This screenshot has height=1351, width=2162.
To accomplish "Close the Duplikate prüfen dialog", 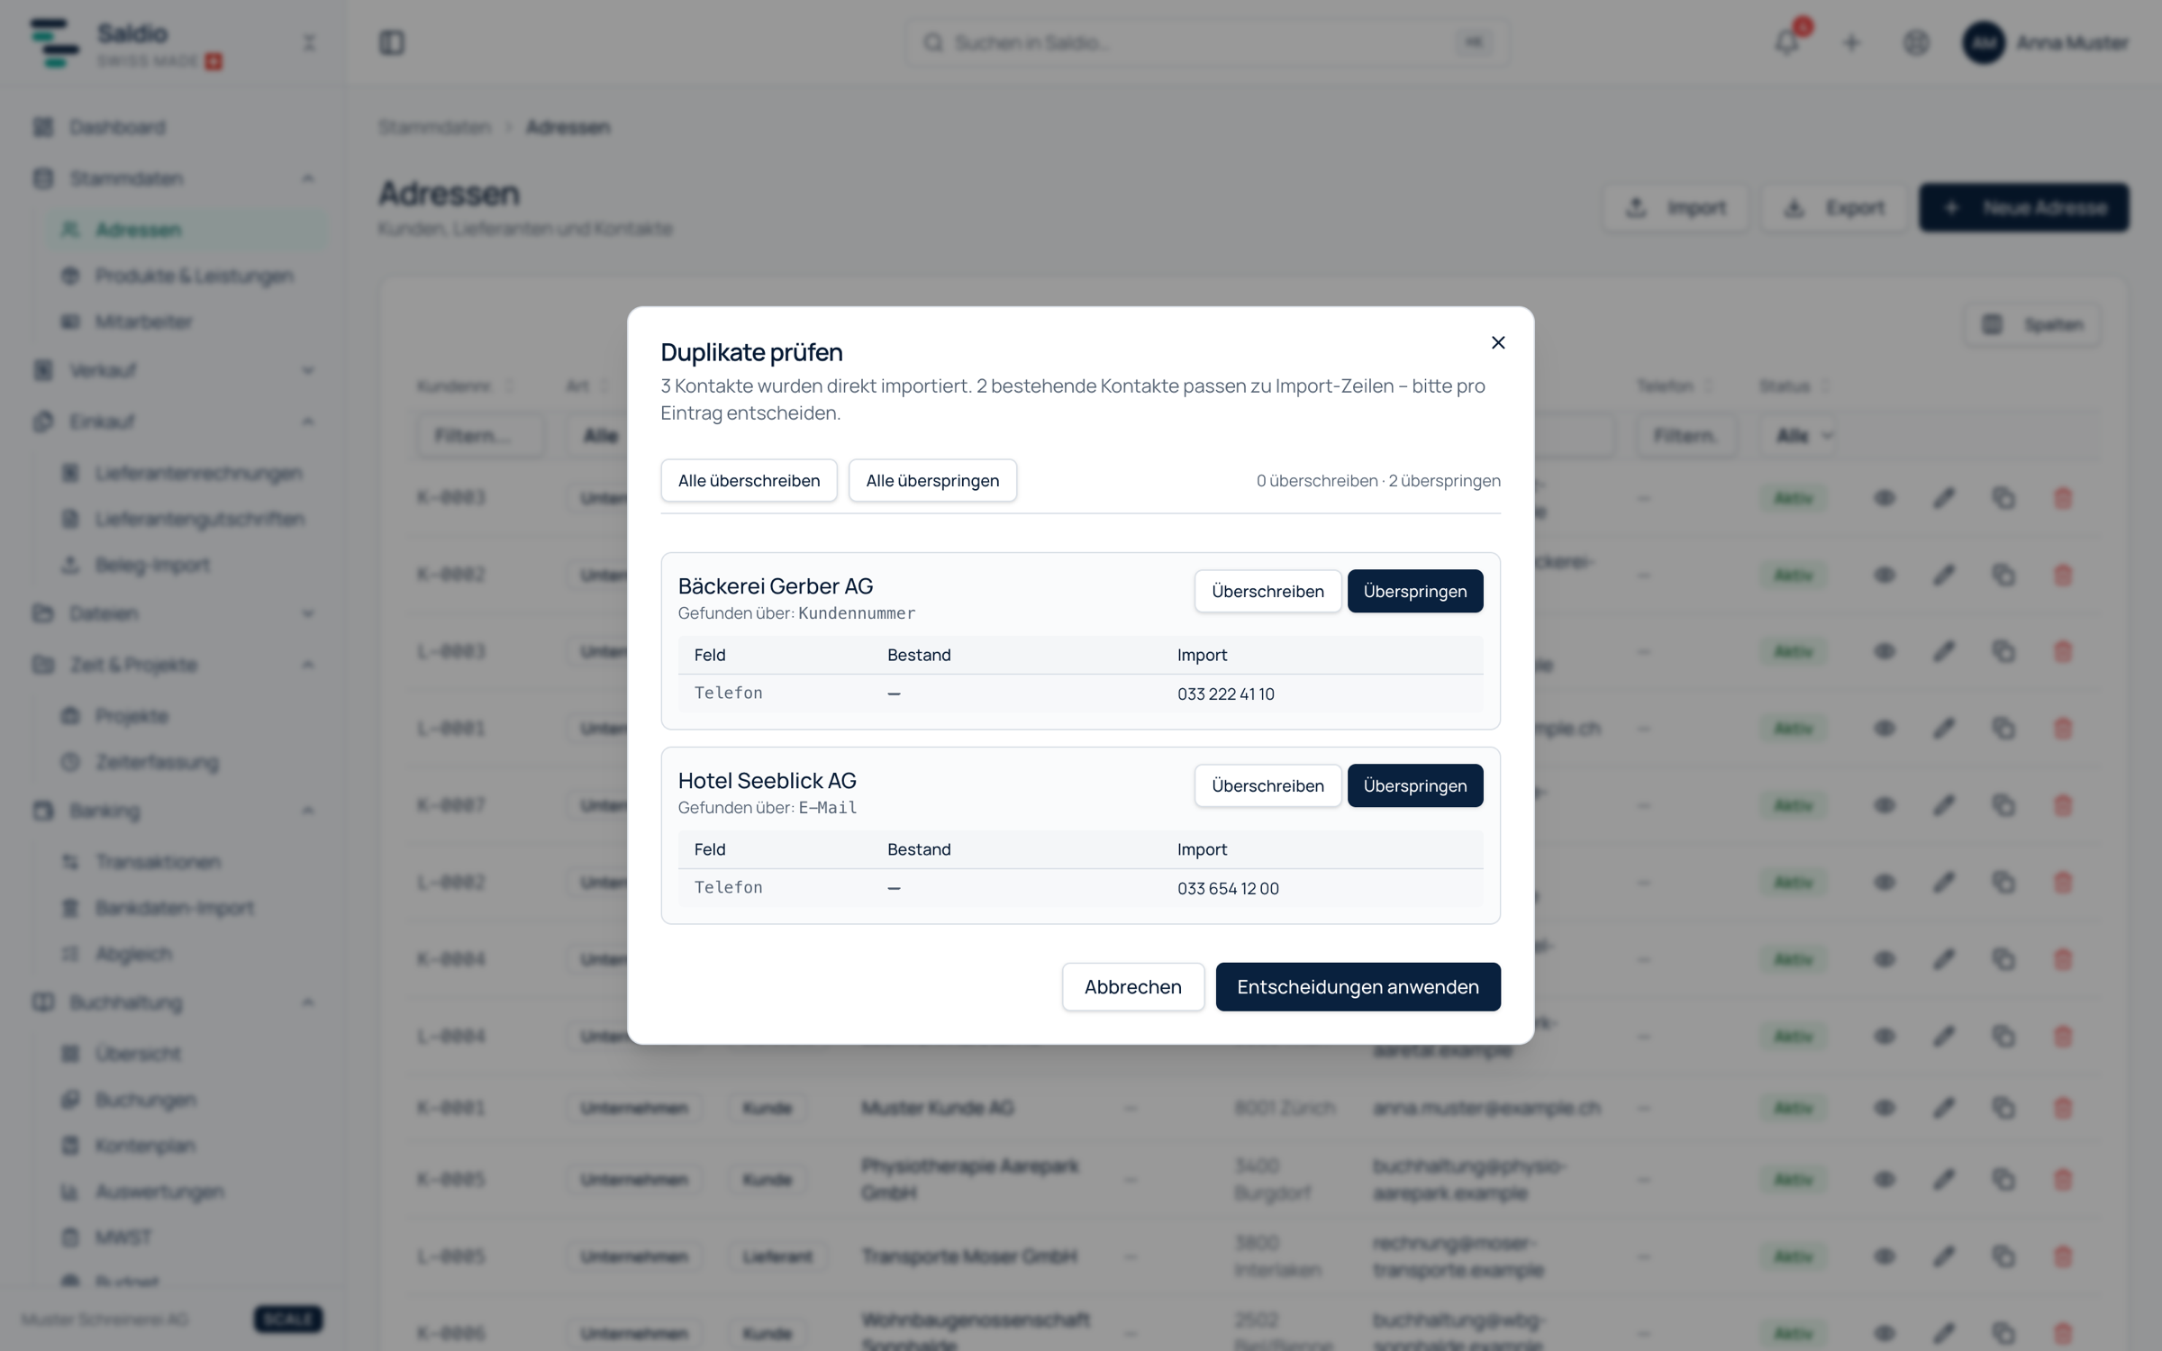I will [1497, 342].
